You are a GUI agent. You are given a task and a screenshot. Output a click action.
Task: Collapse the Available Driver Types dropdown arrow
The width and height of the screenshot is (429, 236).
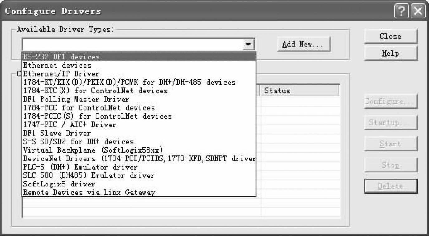click(x=248, y=44)
